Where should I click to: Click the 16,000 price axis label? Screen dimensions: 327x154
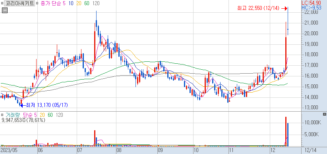(311, 76)
